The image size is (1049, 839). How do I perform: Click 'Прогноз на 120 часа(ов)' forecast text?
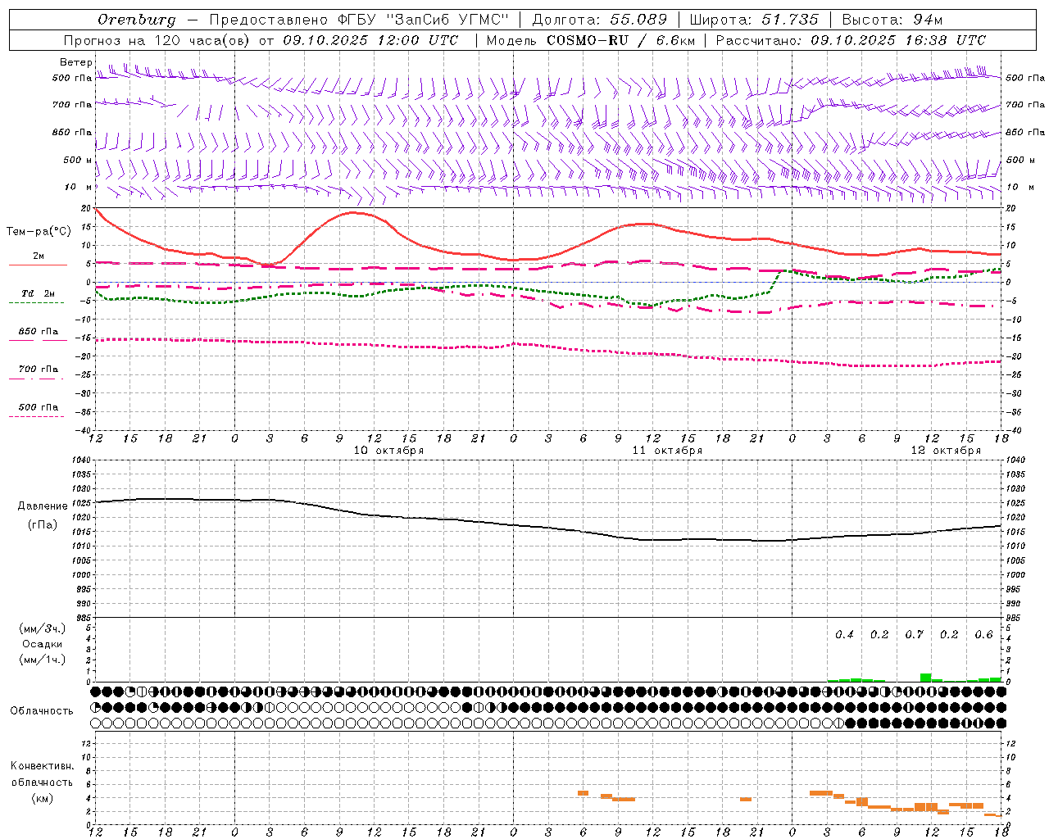pos(158,40)
